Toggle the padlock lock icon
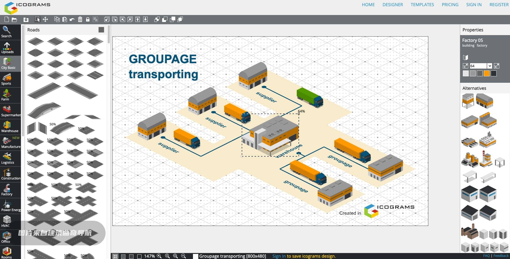 point(88,19)
